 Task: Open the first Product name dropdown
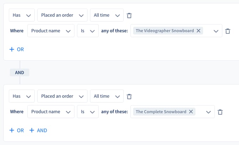[51, 31]
